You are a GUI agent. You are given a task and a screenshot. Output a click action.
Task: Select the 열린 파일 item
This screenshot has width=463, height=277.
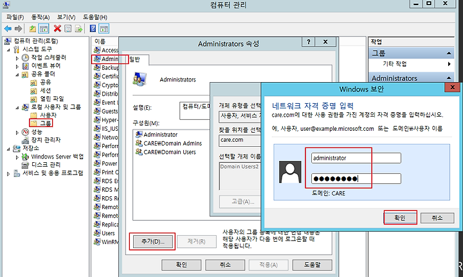52,99
